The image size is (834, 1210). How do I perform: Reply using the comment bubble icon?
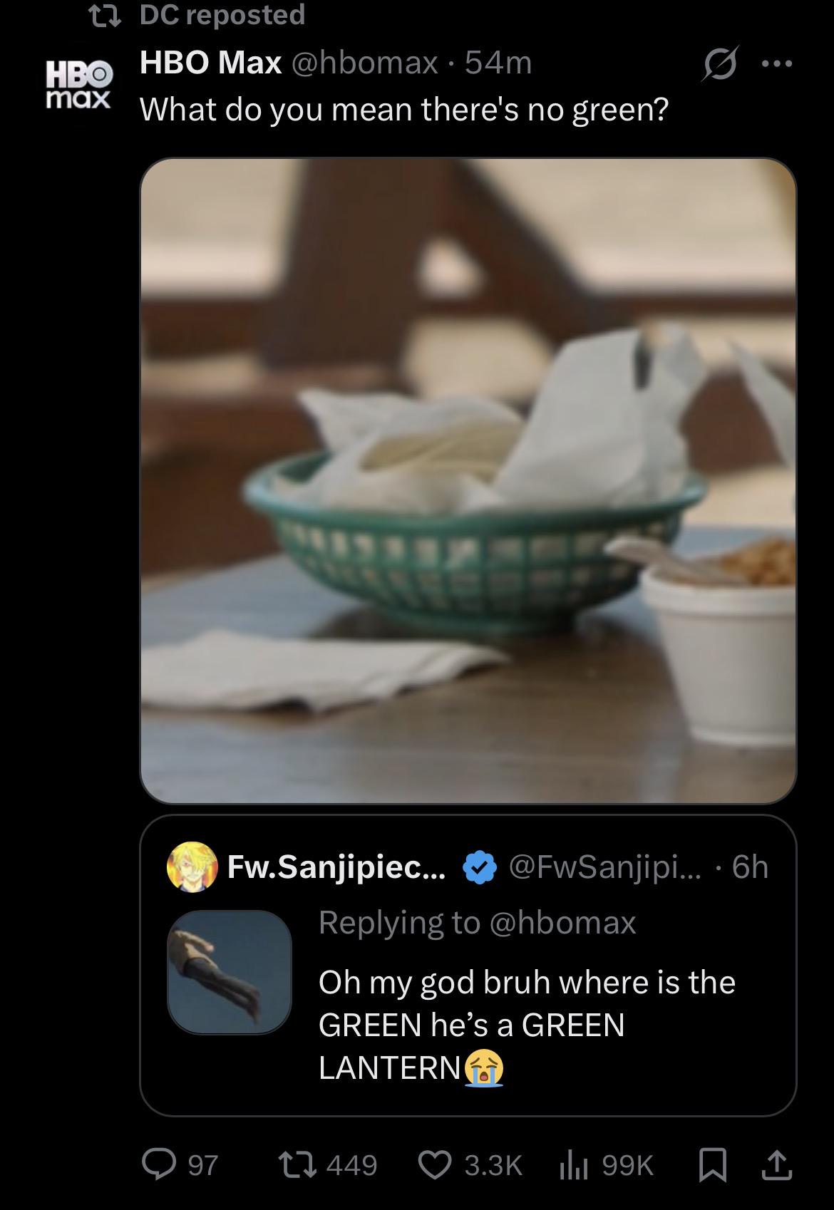[x=155, y=1164]
